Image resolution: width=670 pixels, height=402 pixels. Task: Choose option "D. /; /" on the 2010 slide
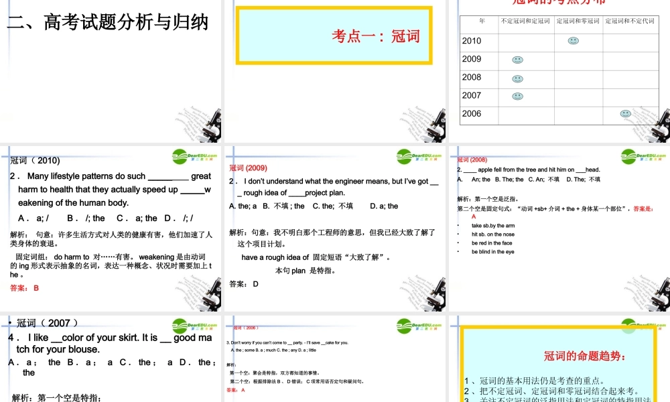(x=179, y=218)
